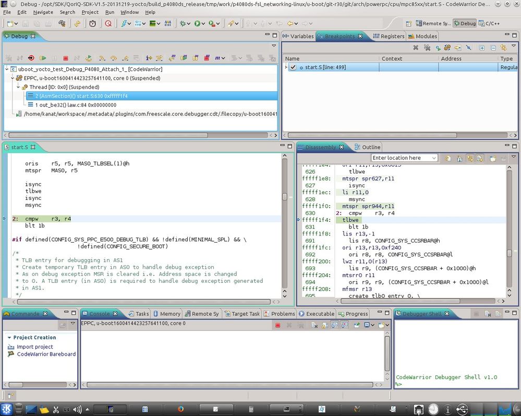This screenshot has width=521, height=416.
Task: Open the Navigate menu
Action: (x=43, y=12)
